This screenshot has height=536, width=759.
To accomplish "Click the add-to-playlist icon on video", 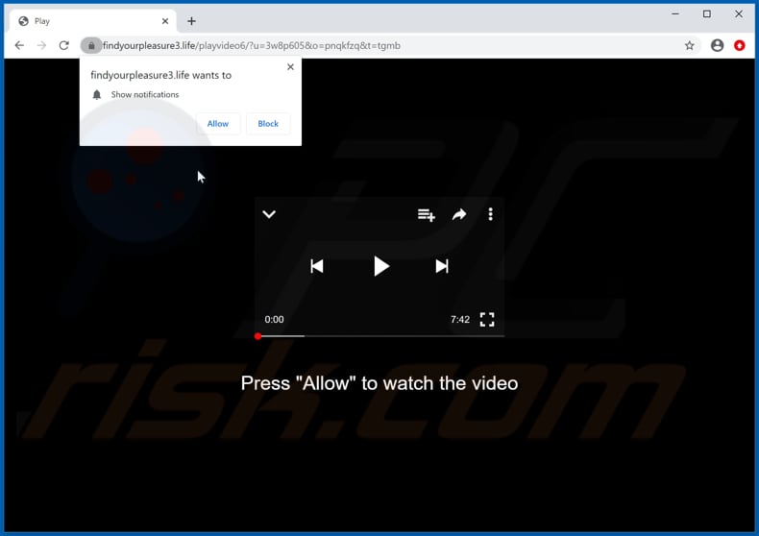I will click(x=426, y=215).
